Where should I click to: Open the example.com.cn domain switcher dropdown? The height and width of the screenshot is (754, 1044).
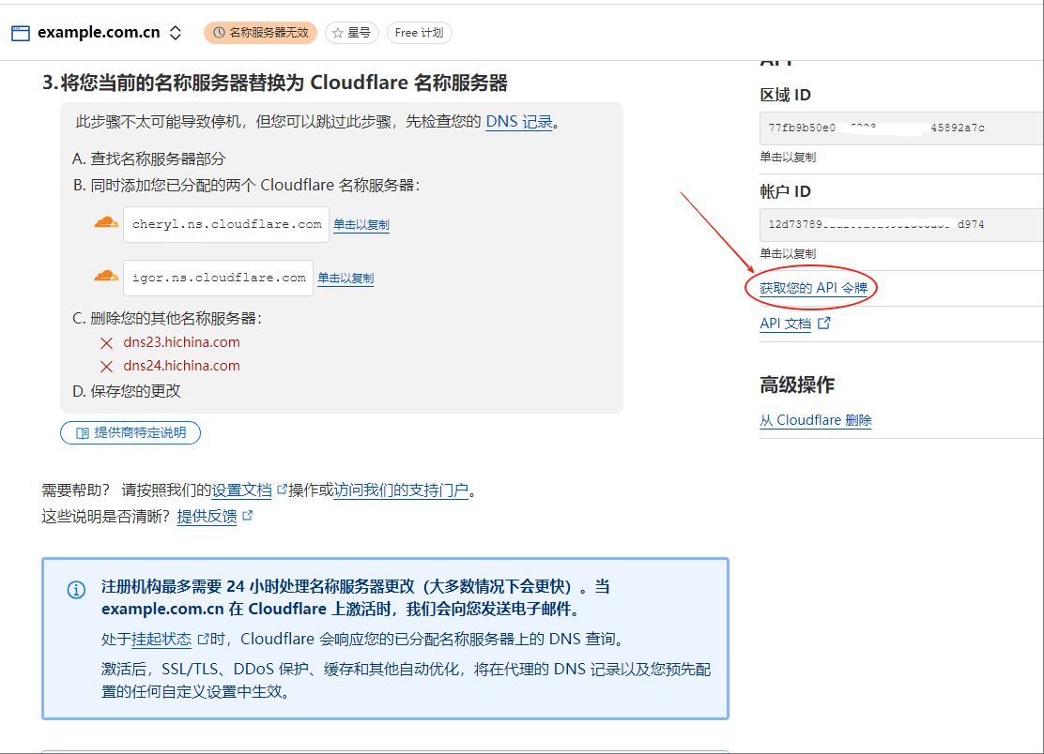(175, 33)
